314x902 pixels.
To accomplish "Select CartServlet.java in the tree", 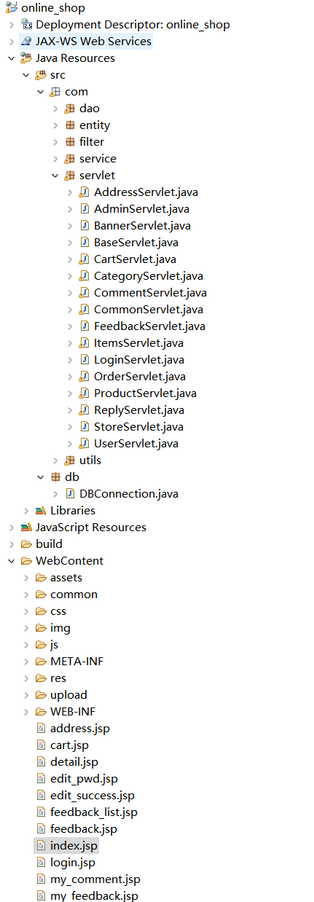I will pyautogui.click(x=135, y=259).
